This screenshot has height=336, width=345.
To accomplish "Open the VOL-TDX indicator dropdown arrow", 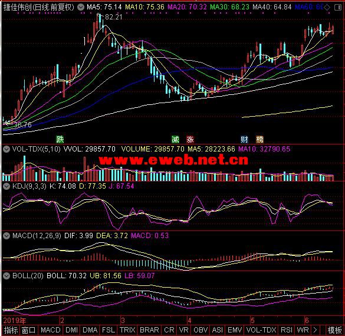I will (x=6, y=149).
